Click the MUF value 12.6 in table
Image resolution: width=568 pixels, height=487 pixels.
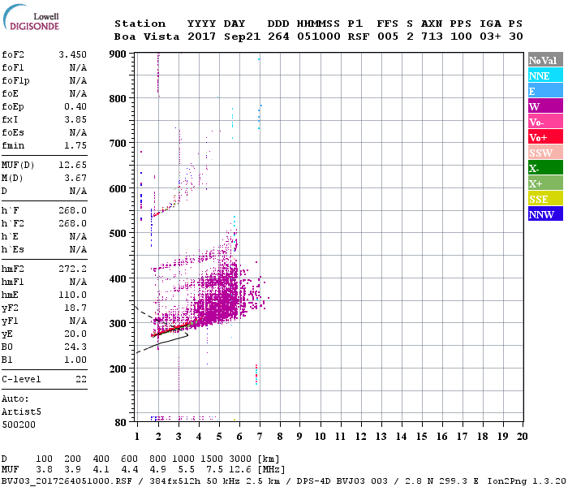coord(240,470)
